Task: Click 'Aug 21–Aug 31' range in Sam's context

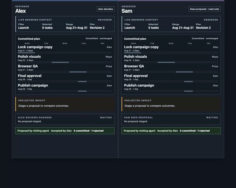Action: 183,28
